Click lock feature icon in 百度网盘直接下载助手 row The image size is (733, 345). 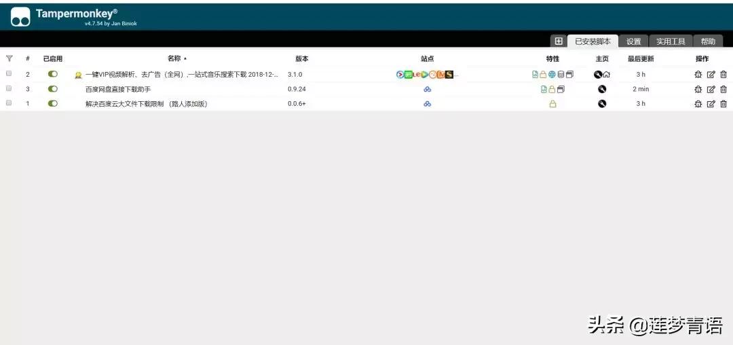(552, 89)
